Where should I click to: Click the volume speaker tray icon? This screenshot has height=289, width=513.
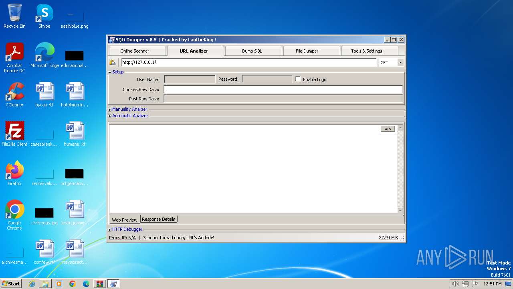pos(455,284)
